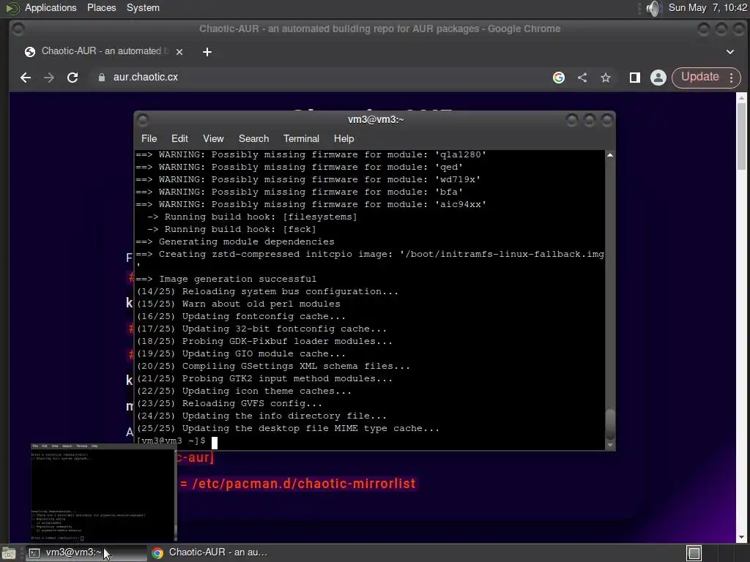Open the terminal Help menu
Image resolution: width=750 pixels, height=562 pixels.
coord(344,138)
